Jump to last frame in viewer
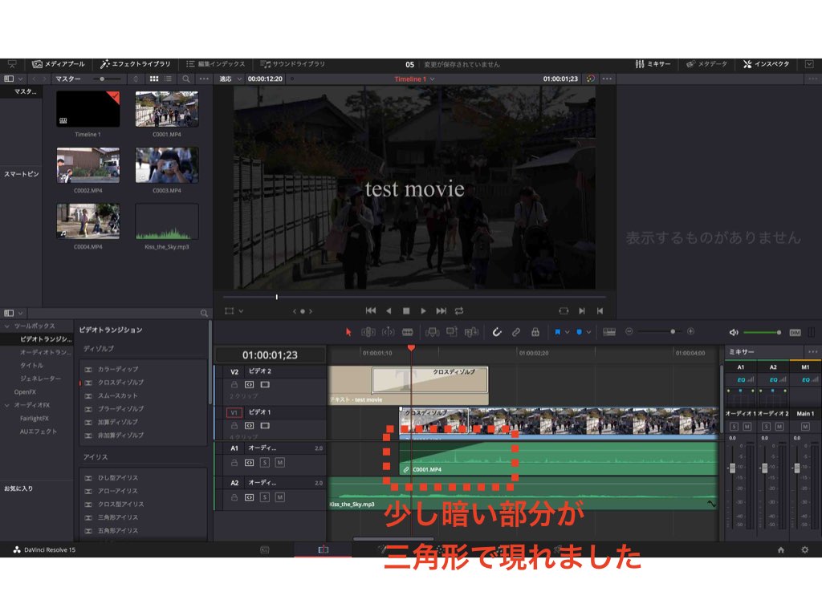Screen dimensions: 822x616 click(442, 310)
